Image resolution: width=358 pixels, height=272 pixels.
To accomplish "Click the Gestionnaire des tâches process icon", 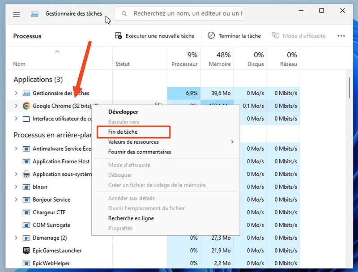I will pyautogui.click(x=26, y=93).
